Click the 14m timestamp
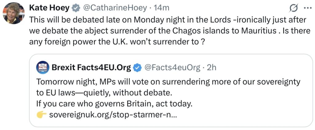315x130 pixels. click(x=161, y=8)
